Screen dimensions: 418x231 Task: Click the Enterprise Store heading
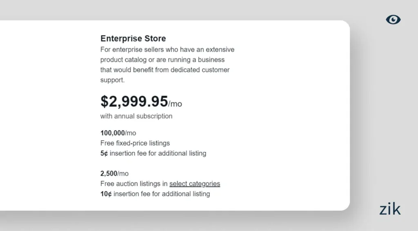pos(133,39)
